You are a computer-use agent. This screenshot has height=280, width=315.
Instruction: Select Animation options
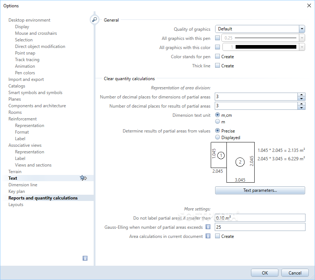pos(25,66)
